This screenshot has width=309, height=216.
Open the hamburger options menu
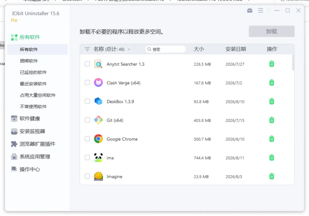(x=261, y=10)
